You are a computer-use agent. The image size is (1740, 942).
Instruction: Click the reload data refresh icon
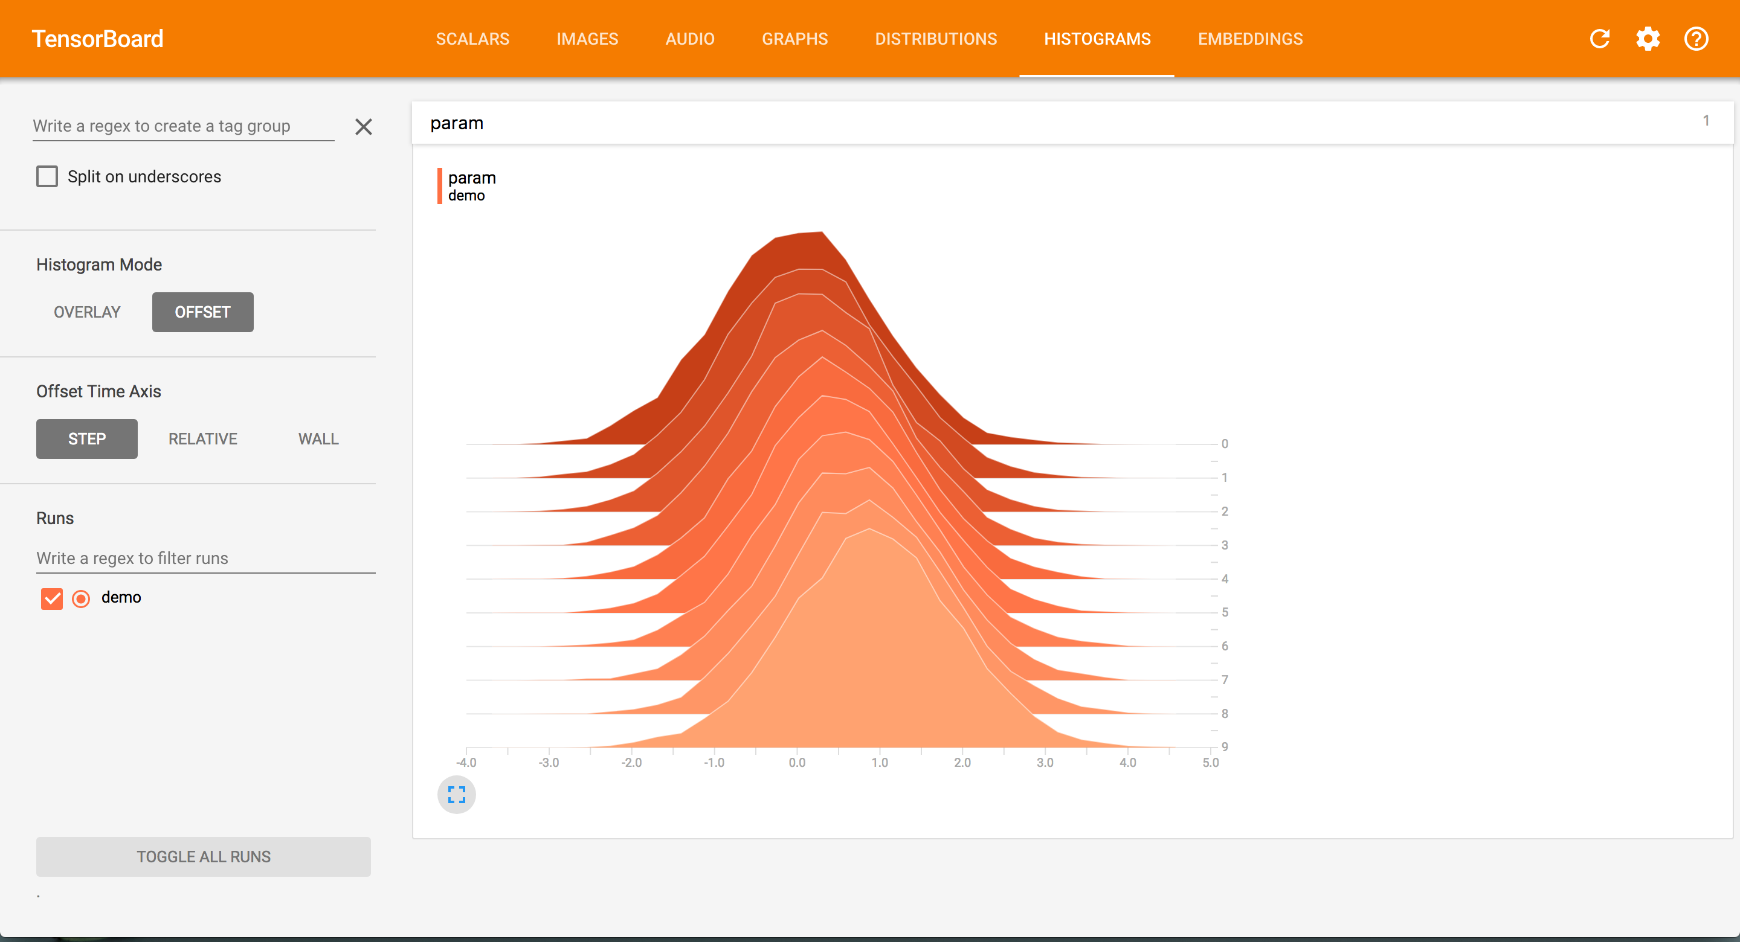coord(1599,39)
